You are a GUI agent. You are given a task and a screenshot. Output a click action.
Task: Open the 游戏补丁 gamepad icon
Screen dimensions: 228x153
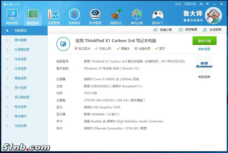[158, 17]
